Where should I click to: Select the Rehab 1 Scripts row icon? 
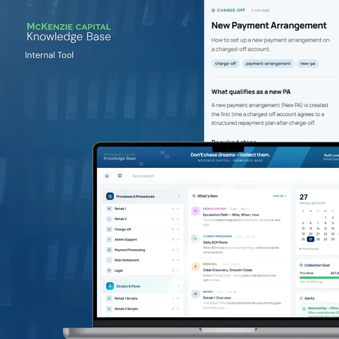[x=109, y=298]
